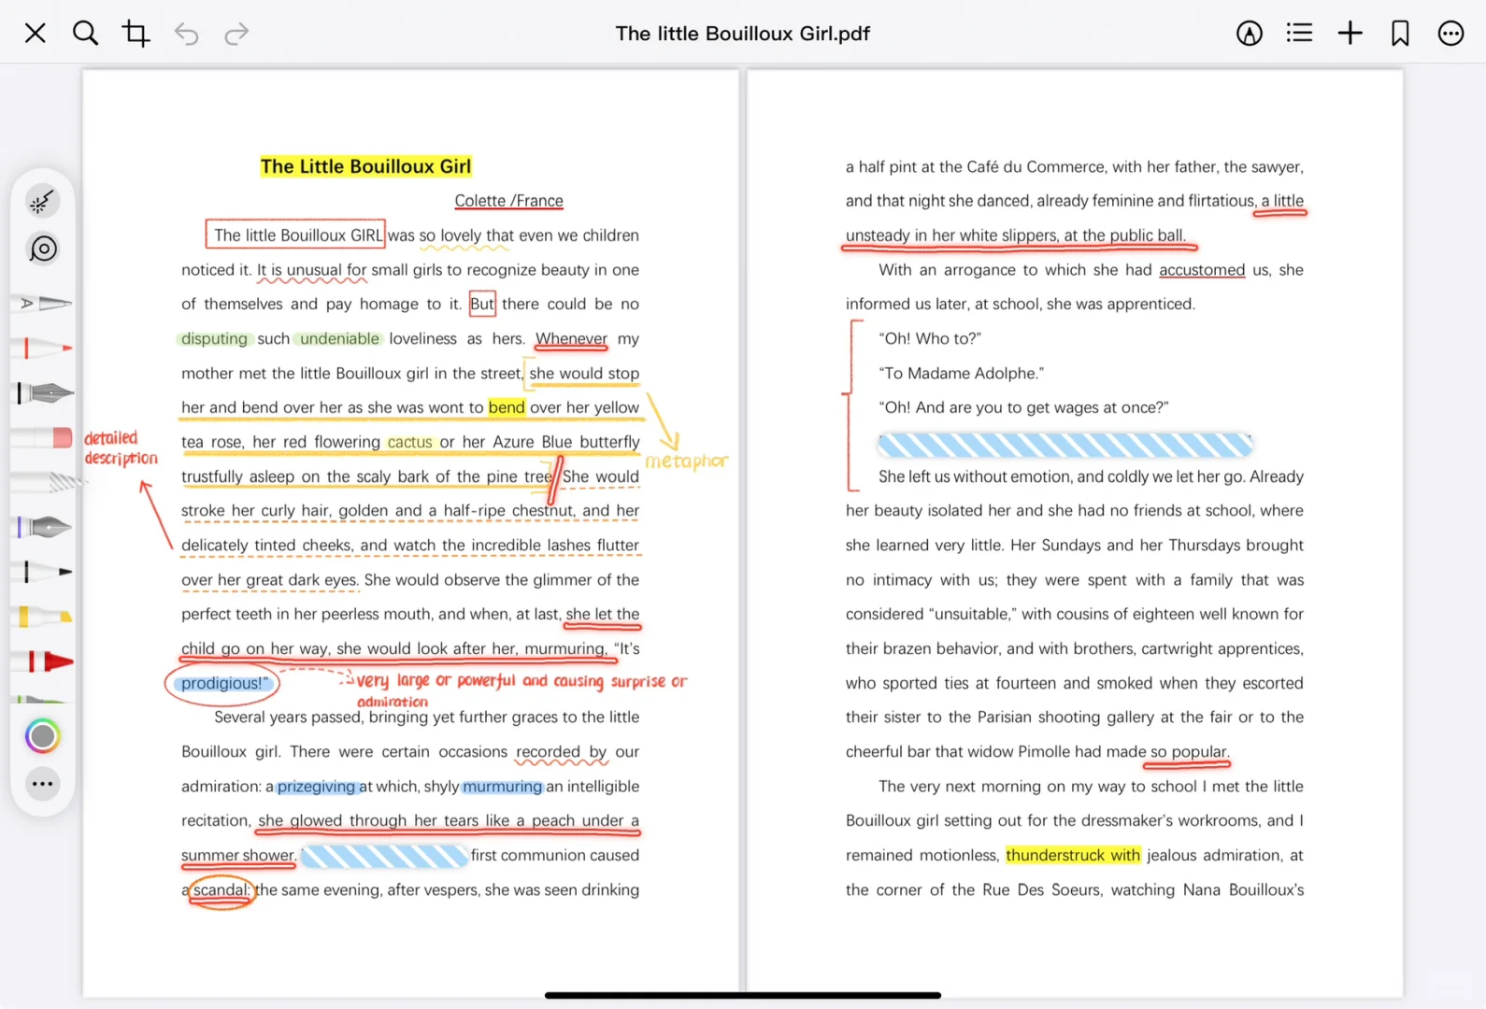
Task: Click the underlined words 'so popular.'
Action: tap(1189, 752)
